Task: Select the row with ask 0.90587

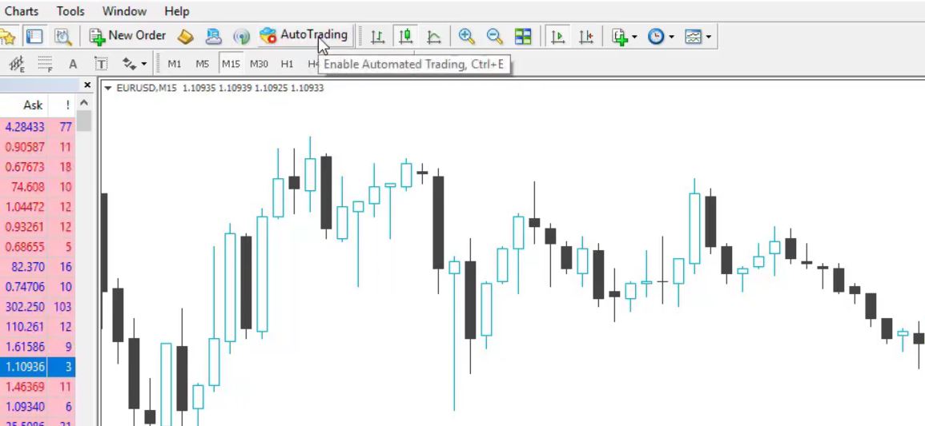Action: (38, 147)
